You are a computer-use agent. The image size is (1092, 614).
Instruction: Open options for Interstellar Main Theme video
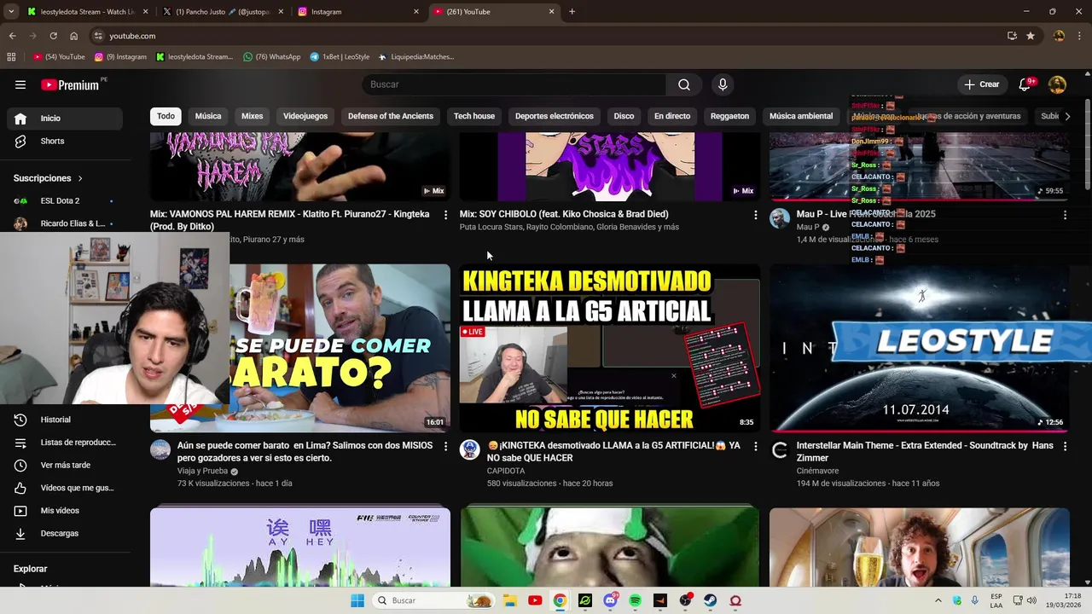click(x=1065, y=446)
